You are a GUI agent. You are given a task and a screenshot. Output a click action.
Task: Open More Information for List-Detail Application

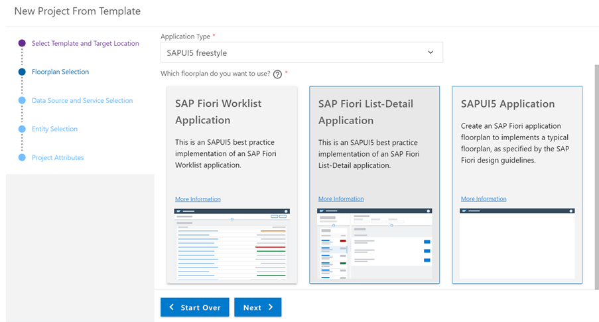[x=341, y=199]
